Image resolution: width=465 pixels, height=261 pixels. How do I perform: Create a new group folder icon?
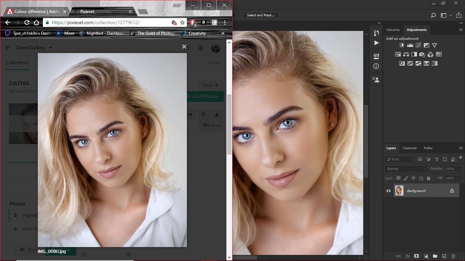pyautogui.click(x=435, y=256)
